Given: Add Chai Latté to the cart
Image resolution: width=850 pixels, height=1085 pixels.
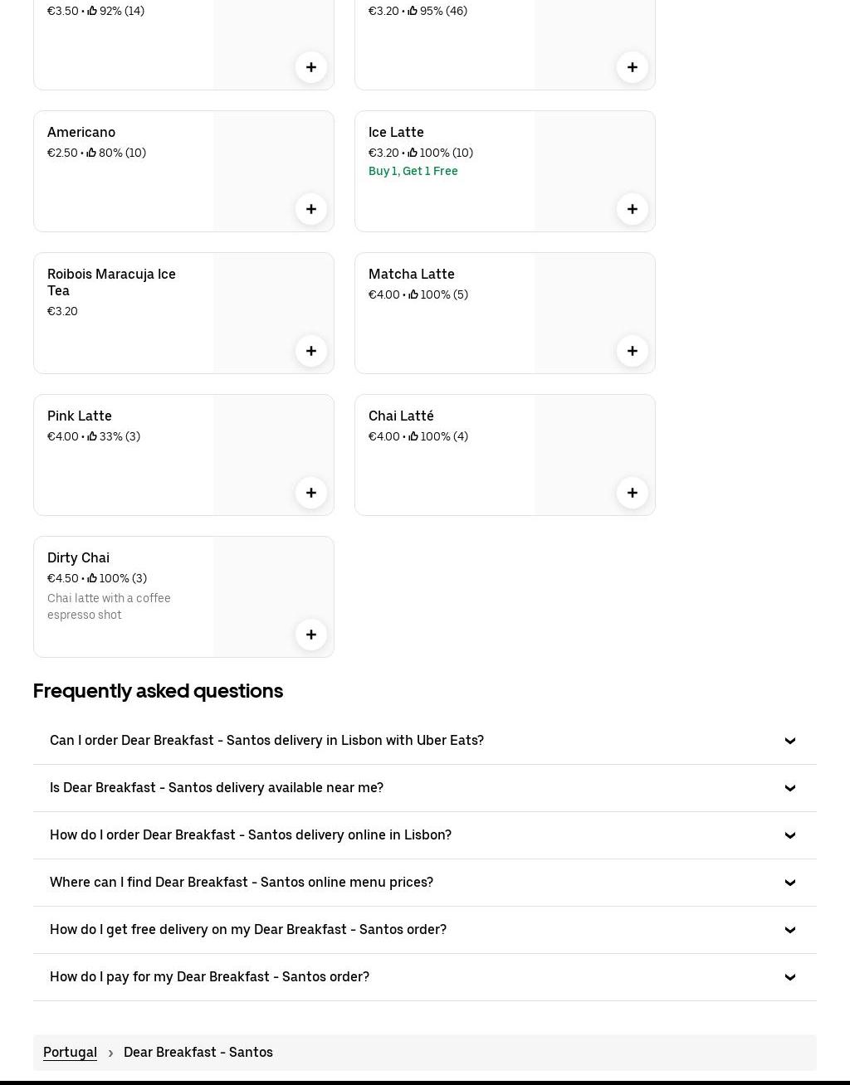Looking at the screenshot, I should [633, 493].
